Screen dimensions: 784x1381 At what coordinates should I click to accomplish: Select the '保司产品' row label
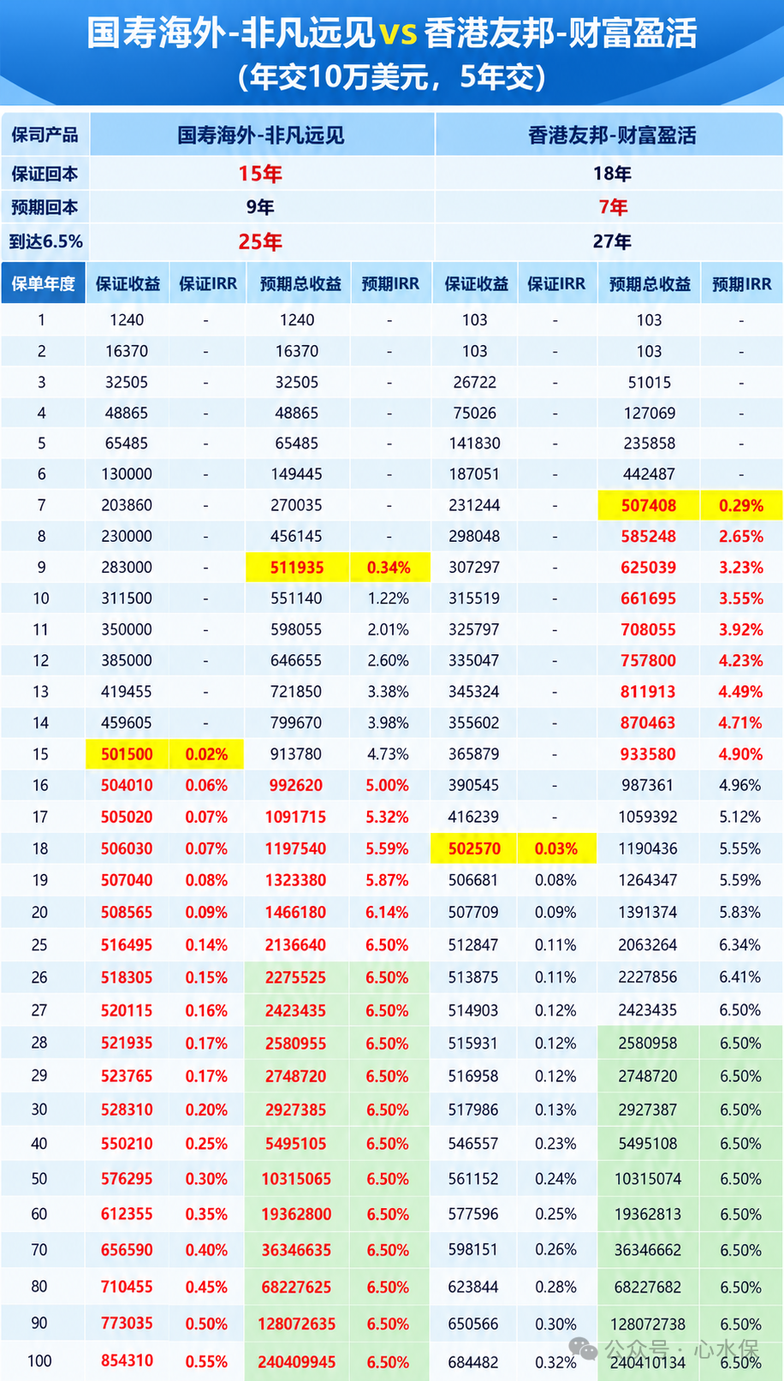(45, 134)
